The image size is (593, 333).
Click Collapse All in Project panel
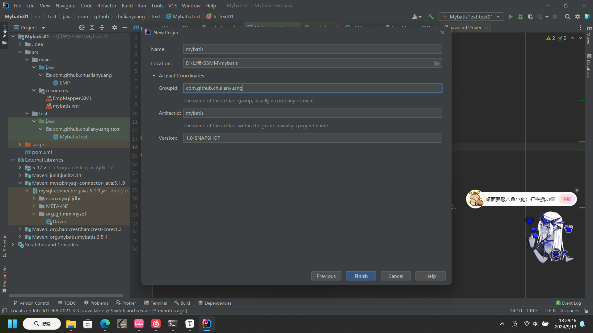point(102,28)
